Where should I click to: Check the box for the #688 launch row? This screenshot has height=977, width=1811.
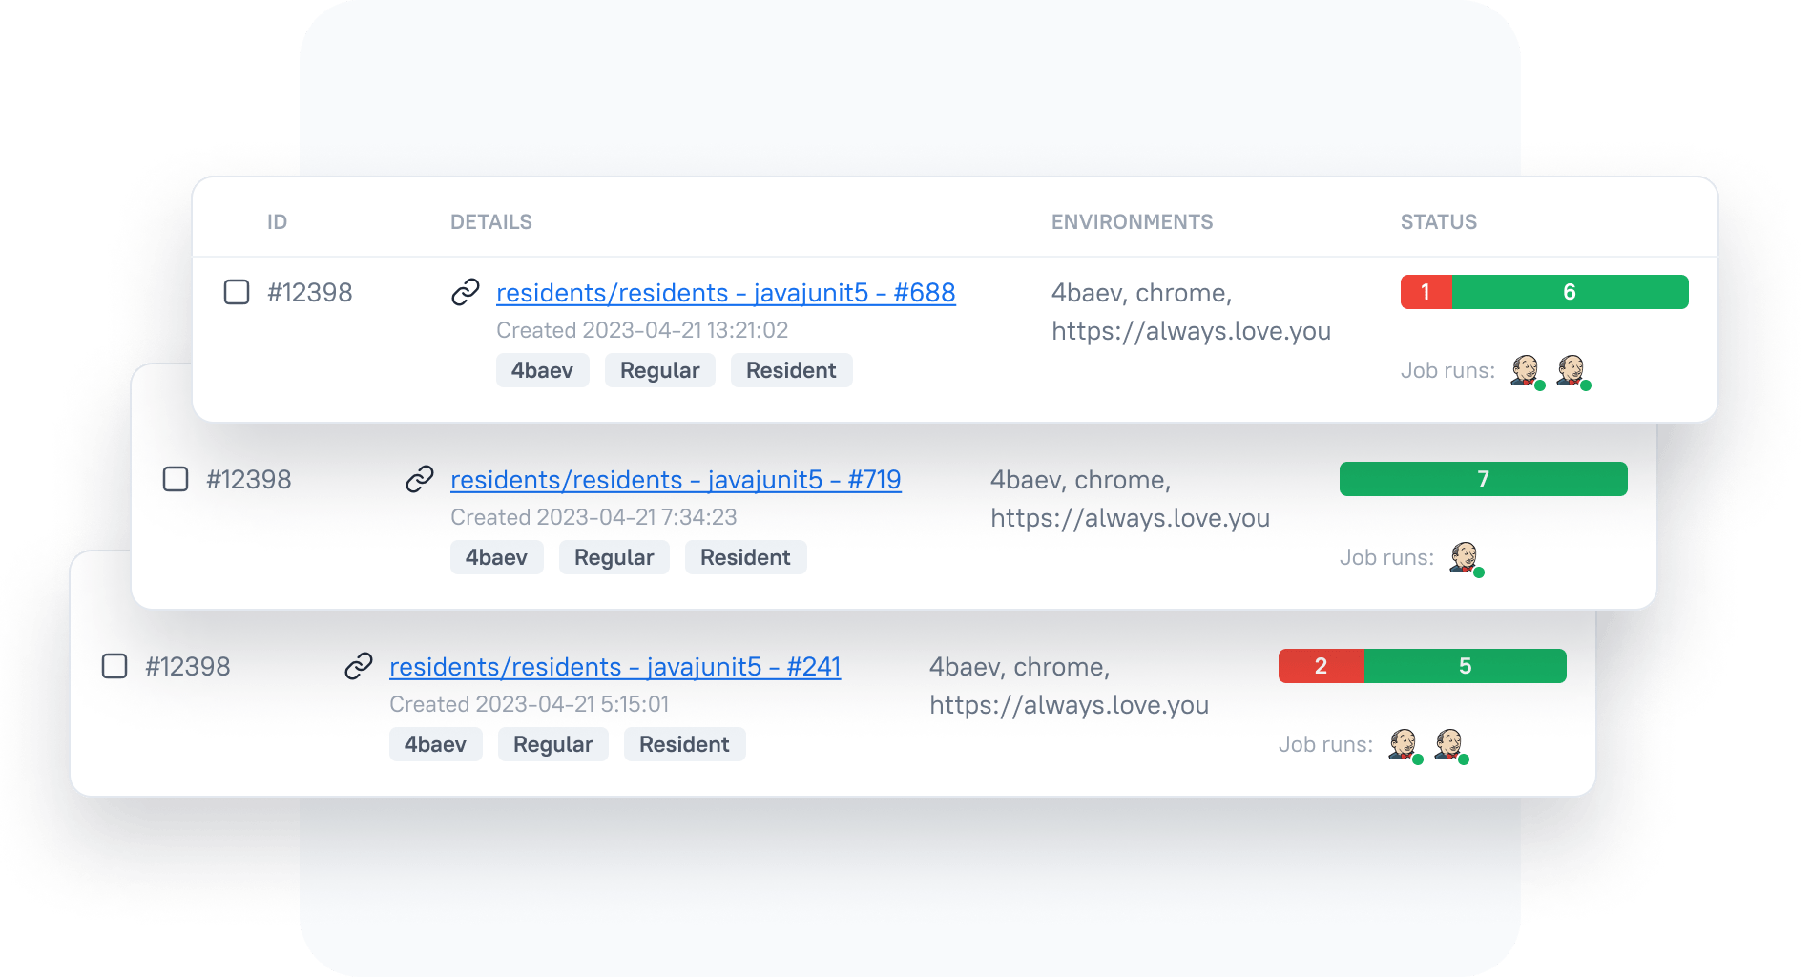237,292
